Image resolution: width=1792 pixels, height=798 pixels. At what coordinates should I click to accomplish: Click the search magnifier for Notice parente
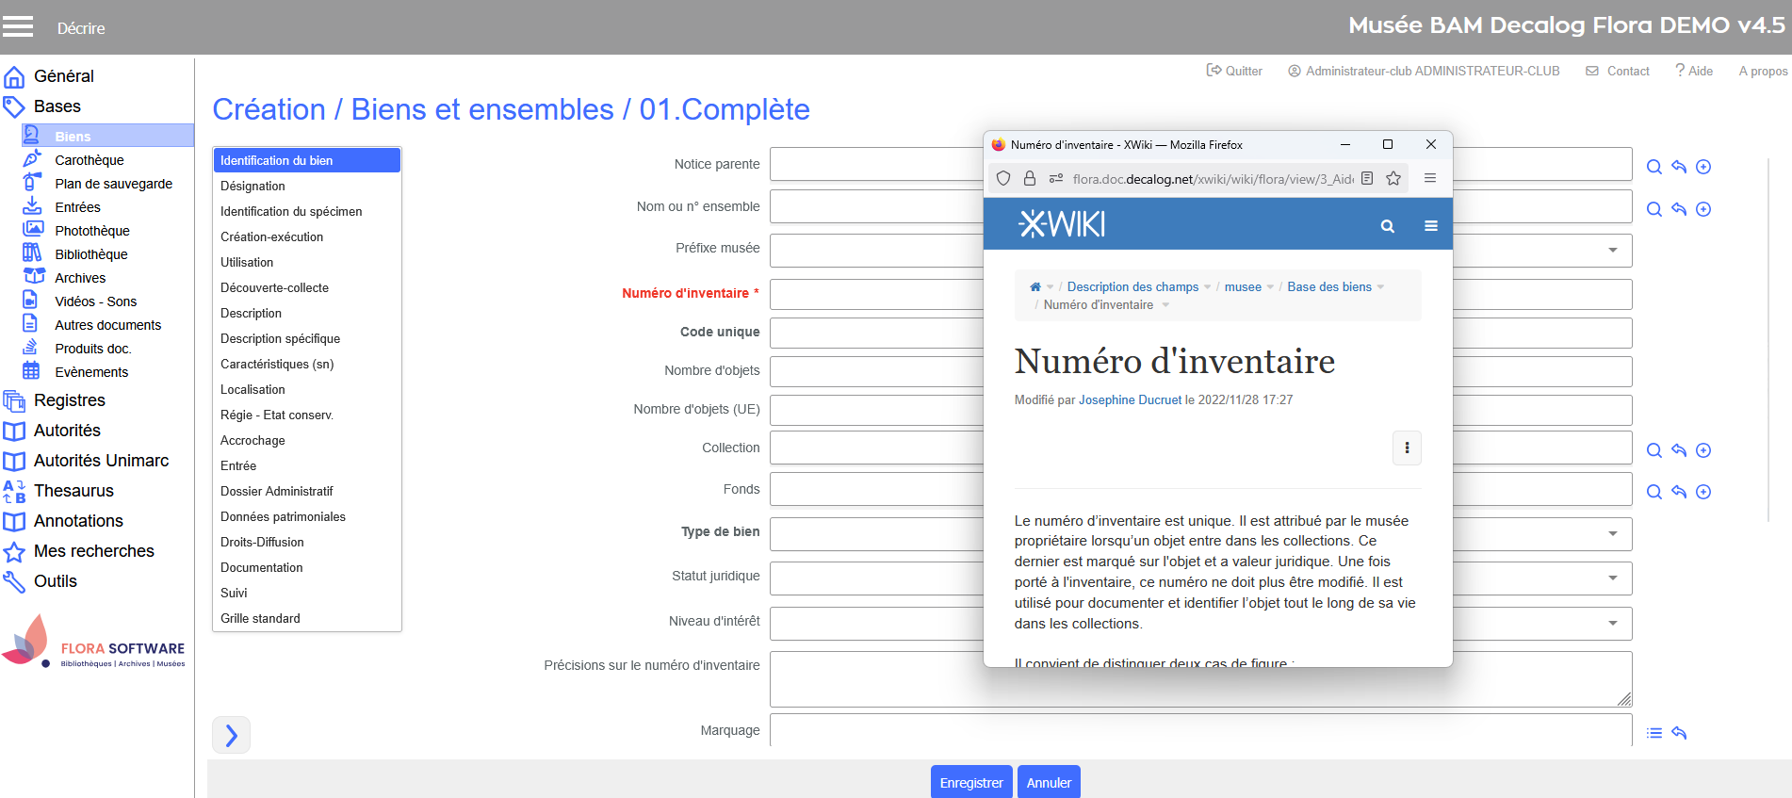(x=1654, y=167)
